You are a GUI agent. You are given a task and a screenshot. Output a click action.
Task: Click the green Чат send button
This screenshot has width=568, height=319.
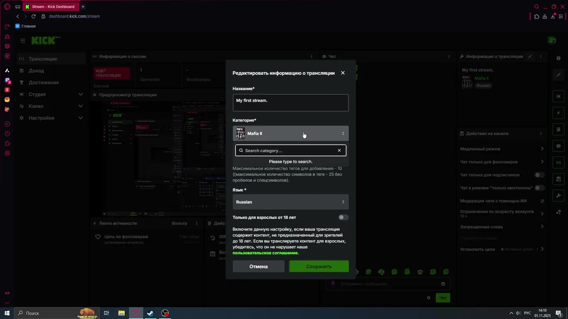point(443,298)
